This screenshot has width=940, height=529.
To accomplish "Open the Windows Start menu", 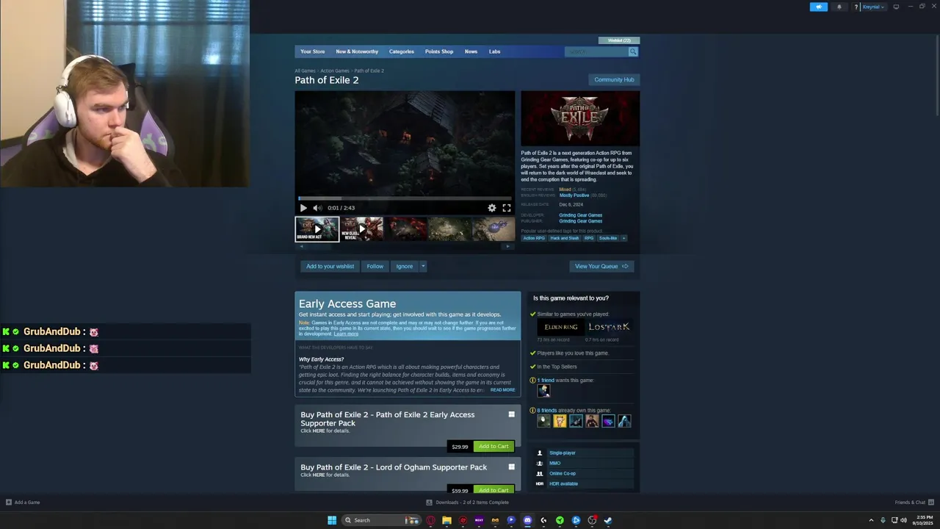I will pos(332,520).
